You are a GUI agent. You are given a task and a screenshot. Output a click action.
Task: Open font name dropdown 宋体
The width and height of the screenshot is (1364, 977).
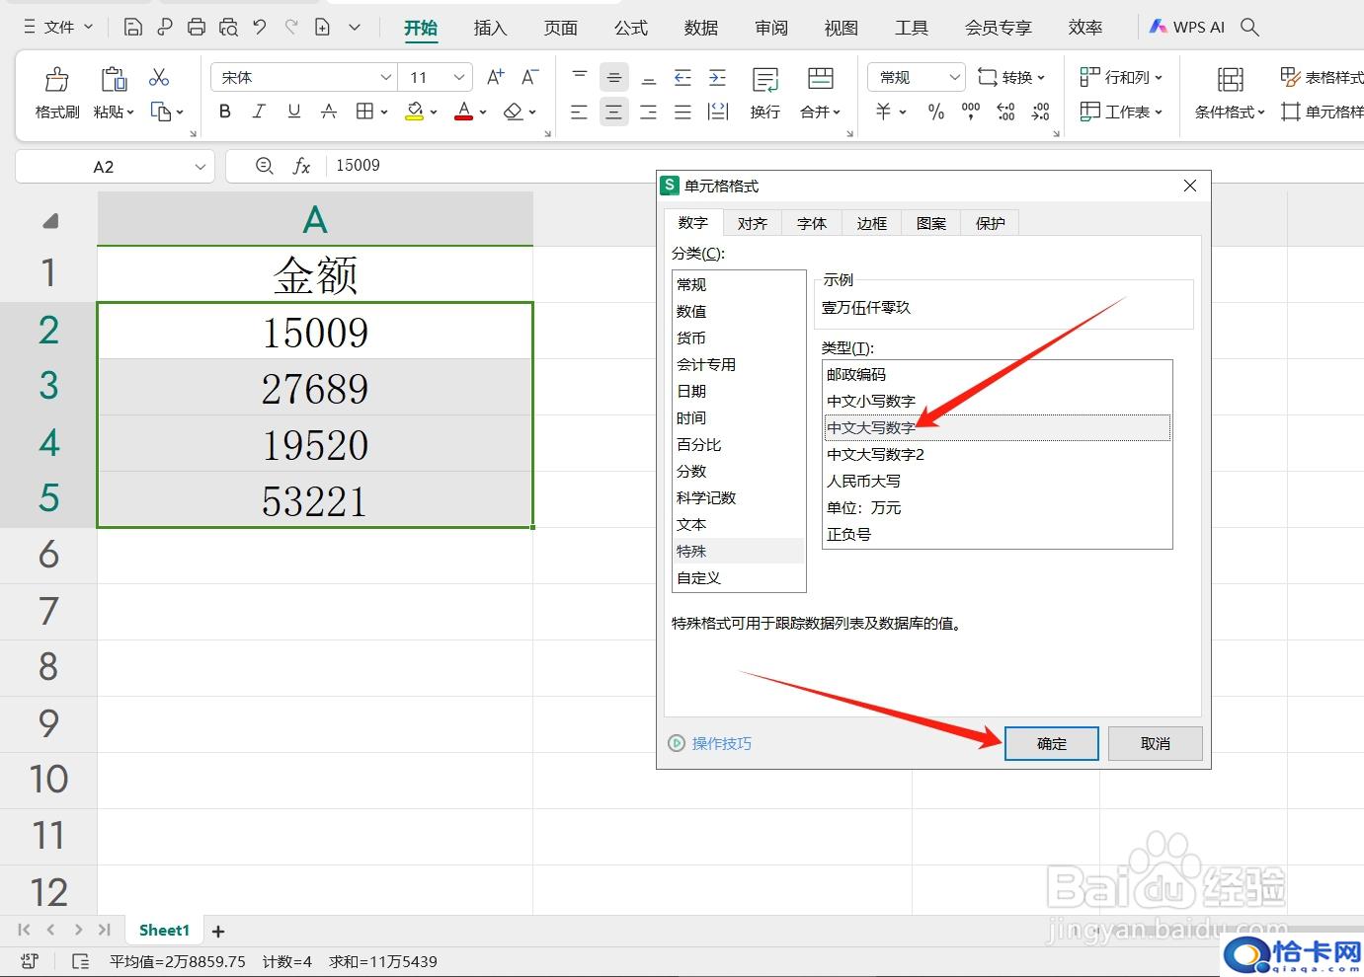coord(386,77)
